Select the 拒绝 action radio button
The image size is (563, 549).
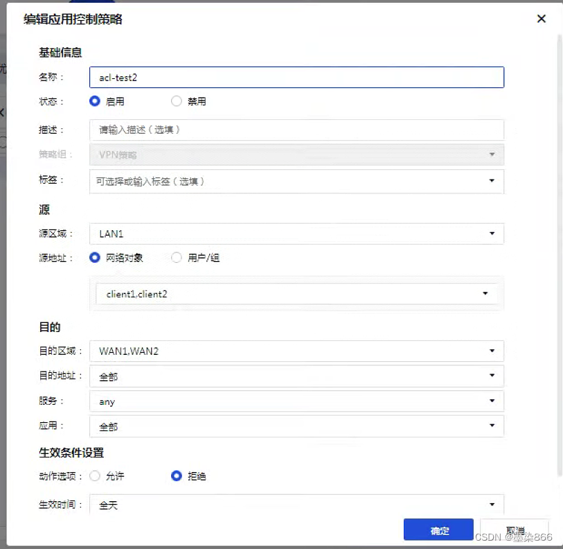(177, 476)
